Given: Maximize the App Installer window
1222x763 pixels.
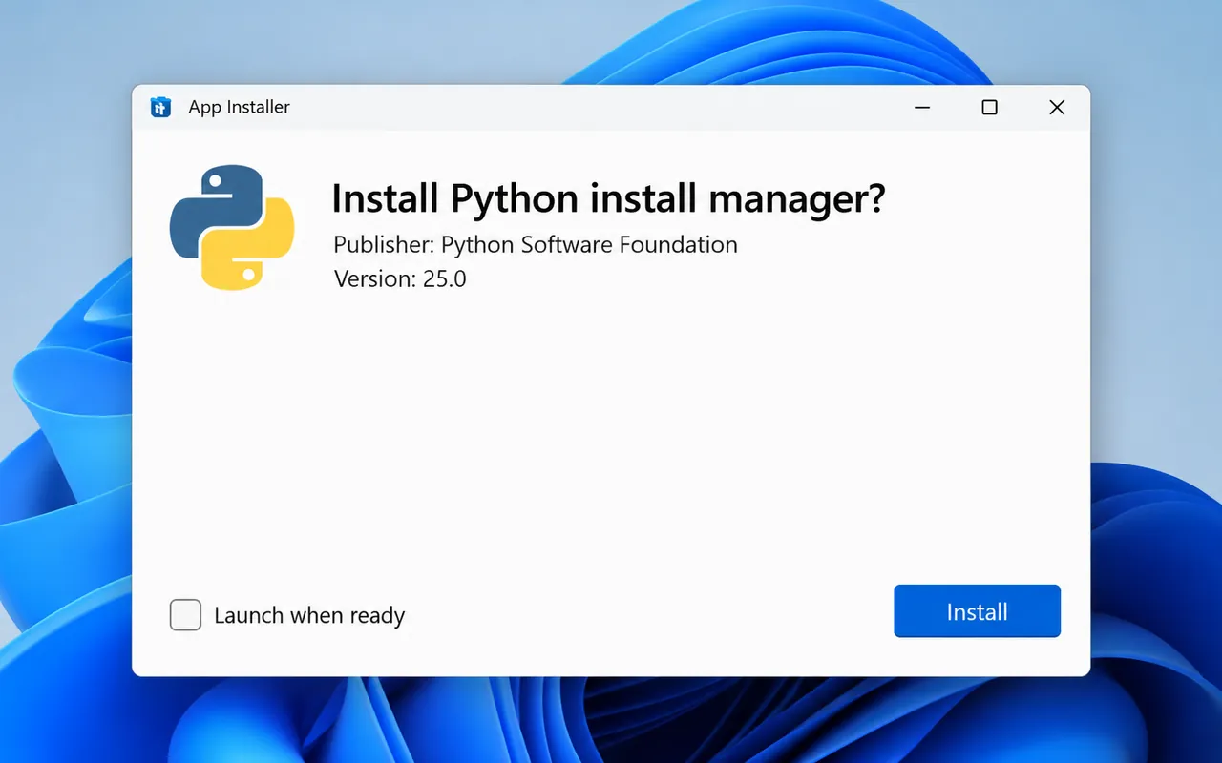Looking at the screenshot, I should pyautogui.click(x=989, y=108).
